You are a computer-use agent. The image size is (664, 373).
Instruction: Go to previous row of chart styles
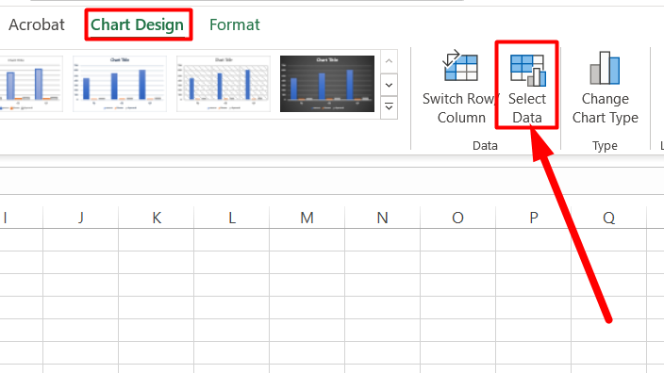pyautogui.click(x=389, y=61)
